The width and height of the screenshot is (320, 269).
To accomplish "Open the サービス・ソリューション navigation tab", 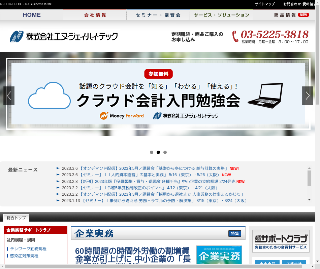I will tap(221, 15).
